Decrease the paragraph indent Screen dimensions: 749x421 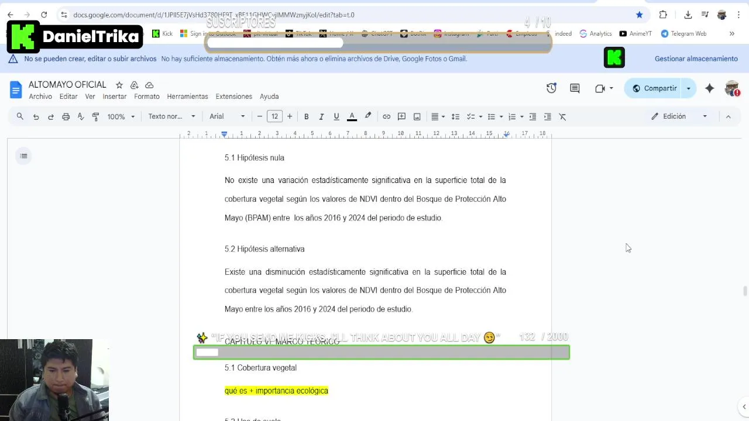click(x=532, y=116)
